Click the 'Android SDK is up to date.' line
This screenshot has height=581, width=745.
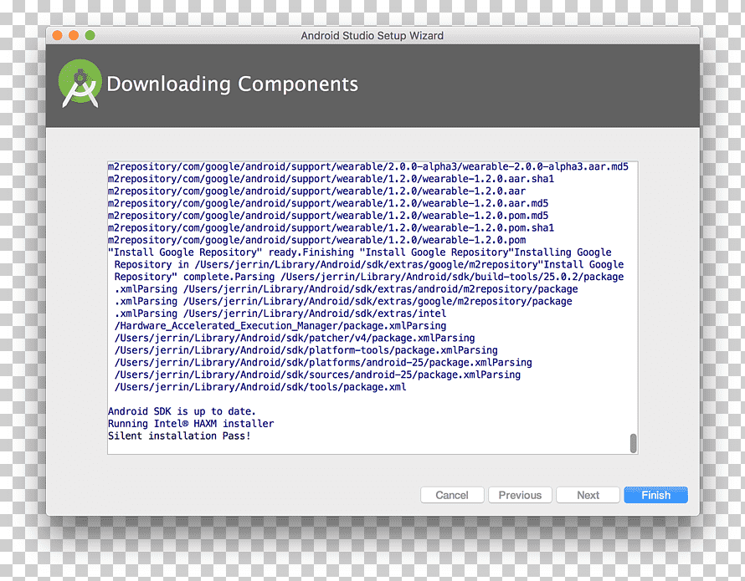click(182, 411)
